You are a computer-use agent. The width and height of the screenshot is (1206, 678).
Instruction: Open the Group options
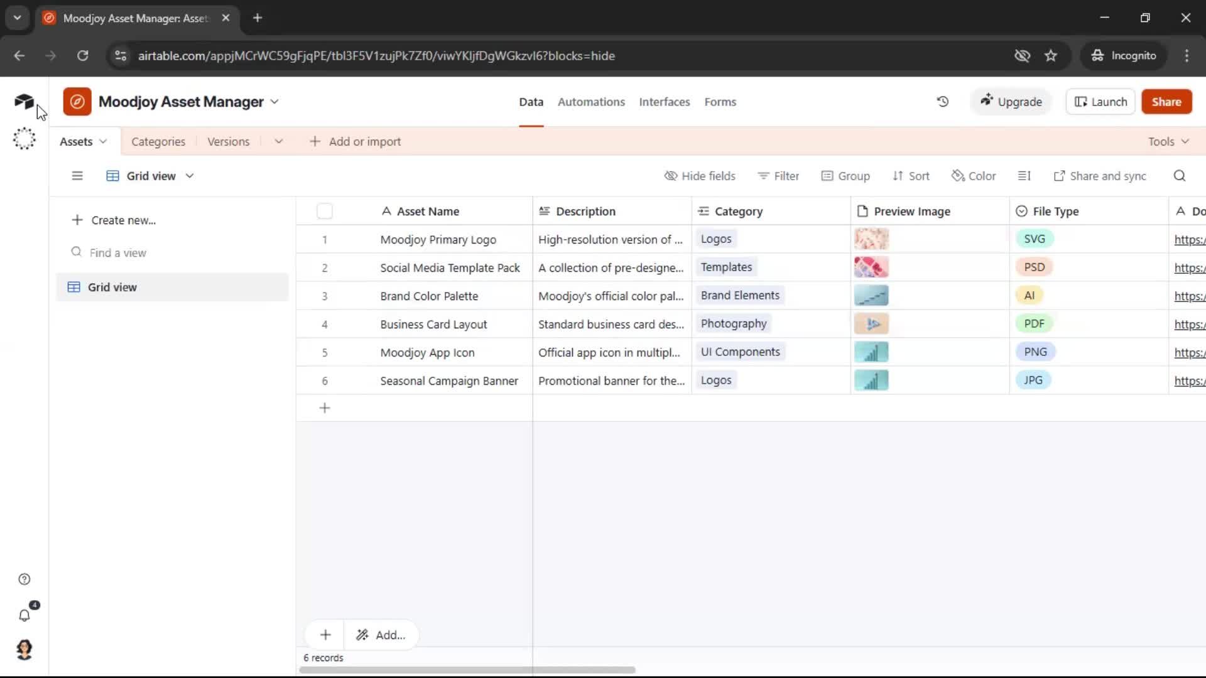[845, 176]
